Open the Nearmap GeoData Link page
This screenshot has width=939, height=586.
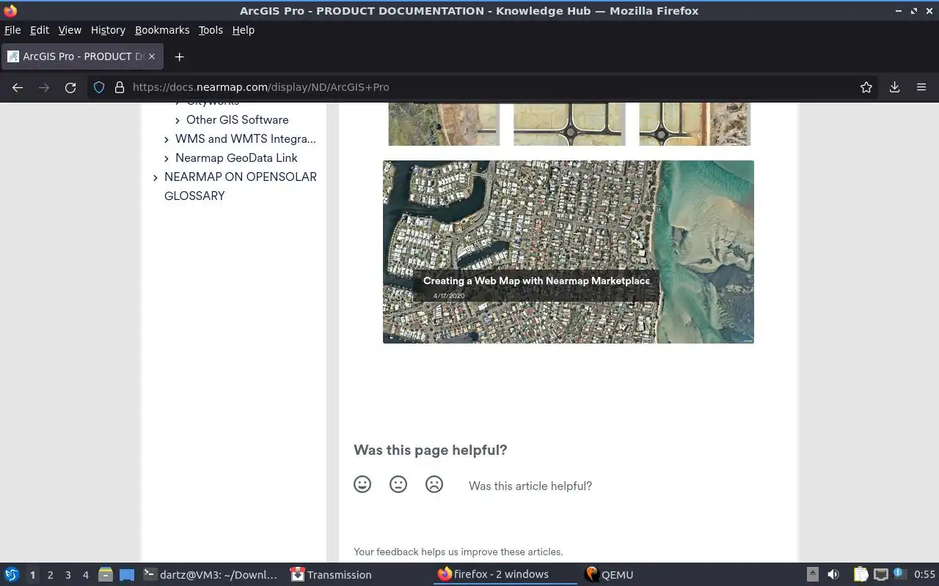(x=236, y=157)
